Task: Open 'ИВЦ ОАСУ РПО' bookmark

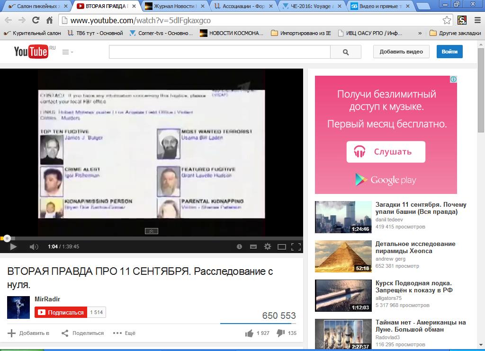Action: point(370,33)
